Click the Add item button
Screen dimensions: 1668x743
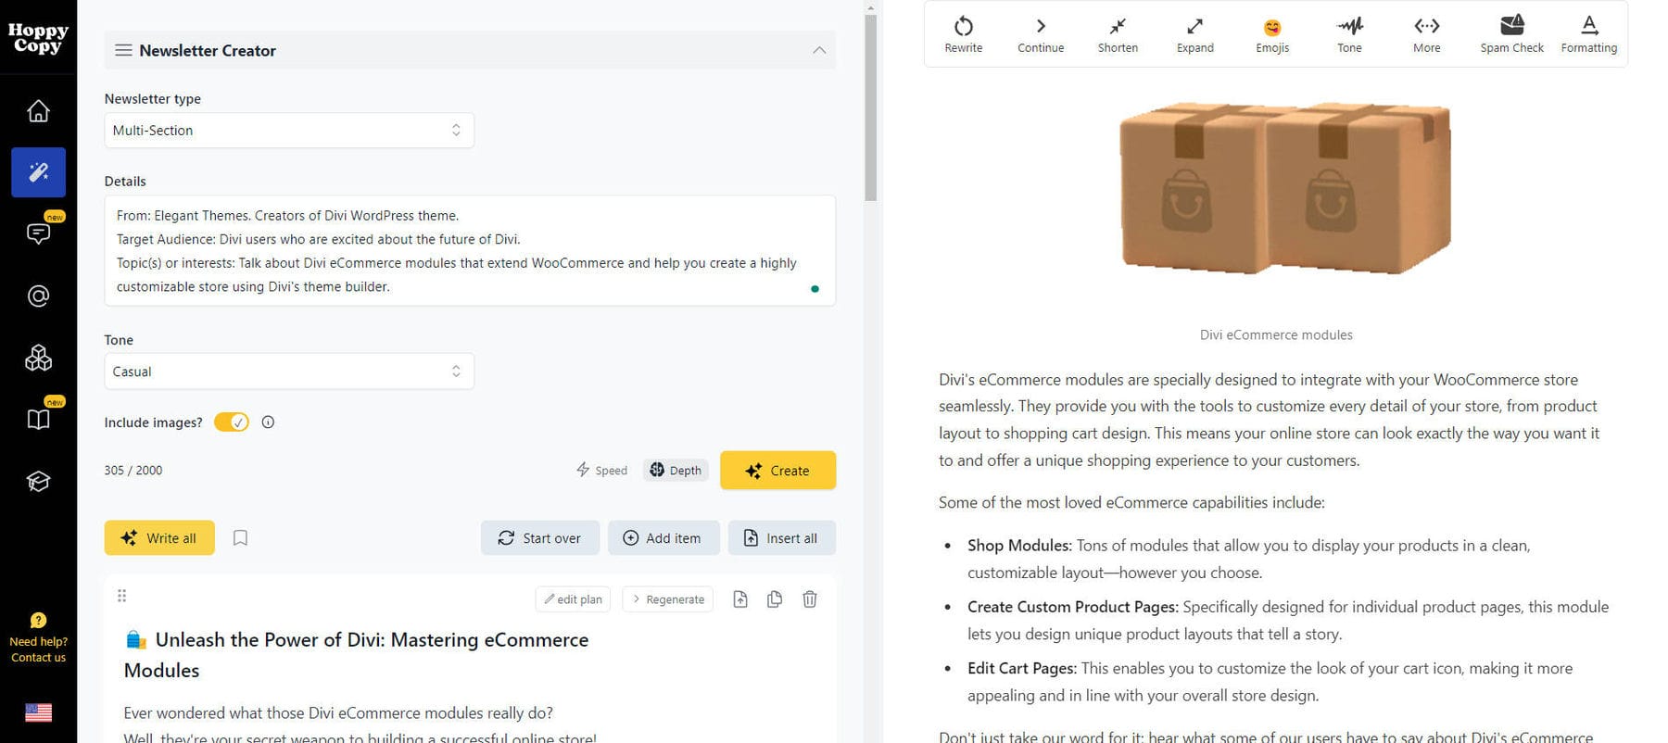(x=663, y=538)
